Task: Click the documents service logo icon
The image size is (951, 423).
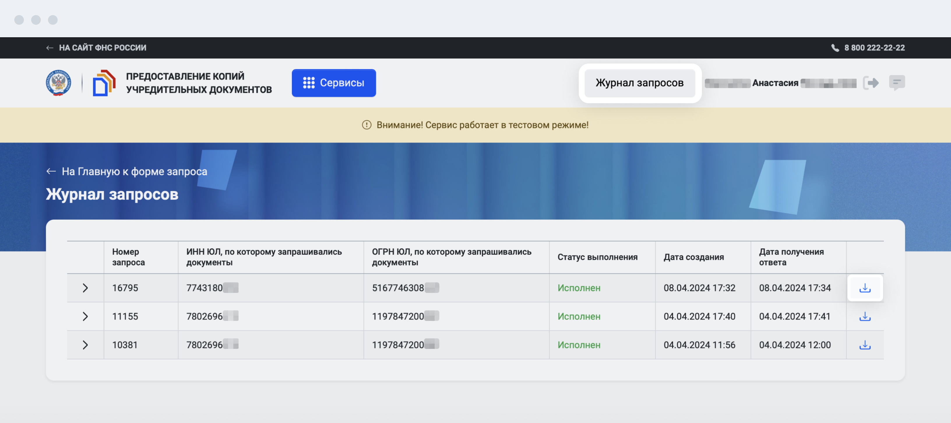Action: [104, 83]
